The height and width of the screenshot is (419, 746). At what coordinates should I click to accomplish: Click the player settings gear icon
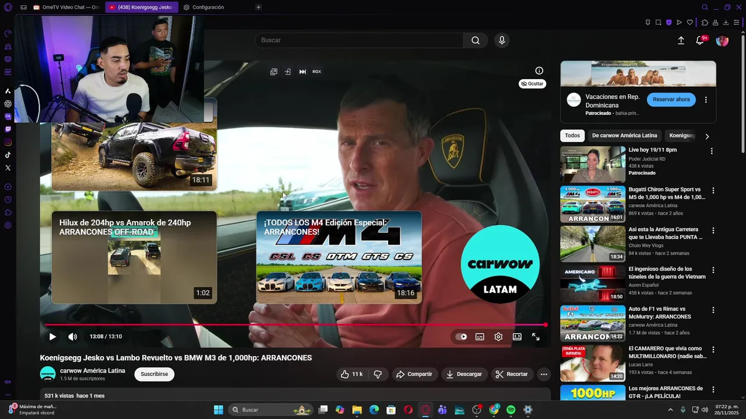(498, 336)
